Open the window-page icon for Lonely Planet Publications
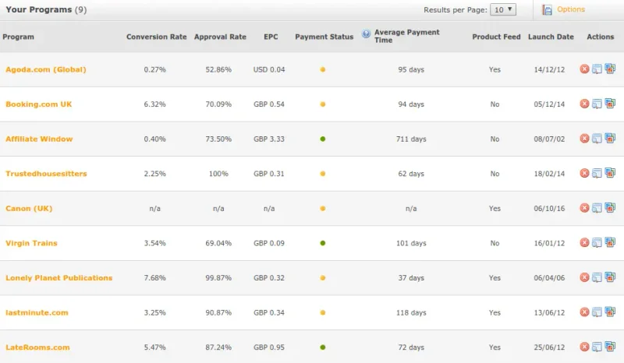The image size is (624, 363). (597, 277)
